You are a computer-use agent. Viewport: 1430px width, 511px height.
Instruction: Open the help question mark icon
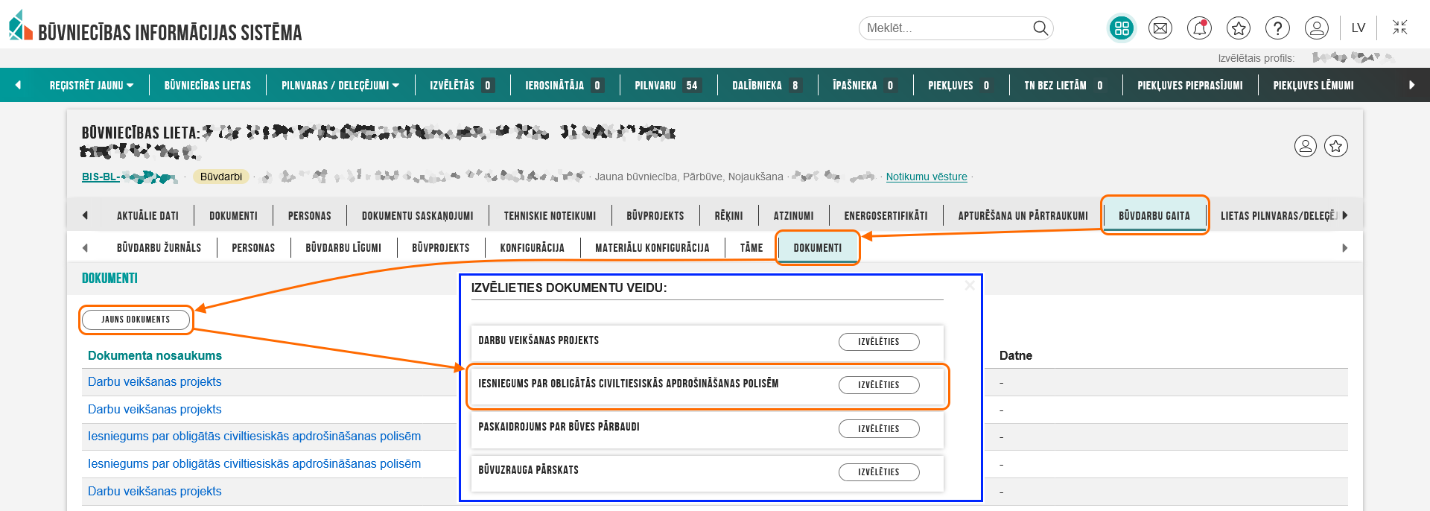(x=1277, y=28)
